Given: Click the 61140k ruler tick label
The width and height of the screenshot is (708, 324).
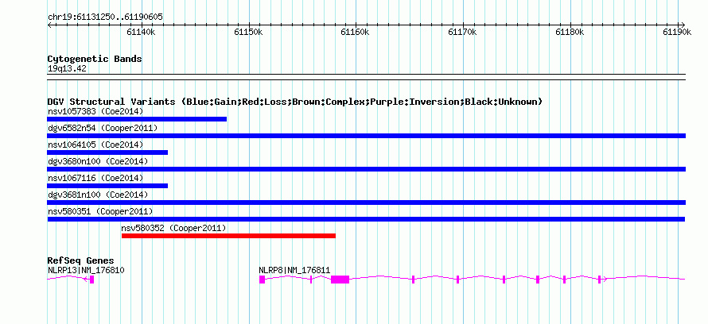Looking at the screenshot, I should coord(141,33).
